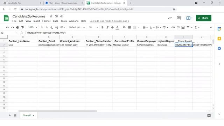Click the Explore button
The width and height of the screenshot is (224, 126).
(209, 115)
